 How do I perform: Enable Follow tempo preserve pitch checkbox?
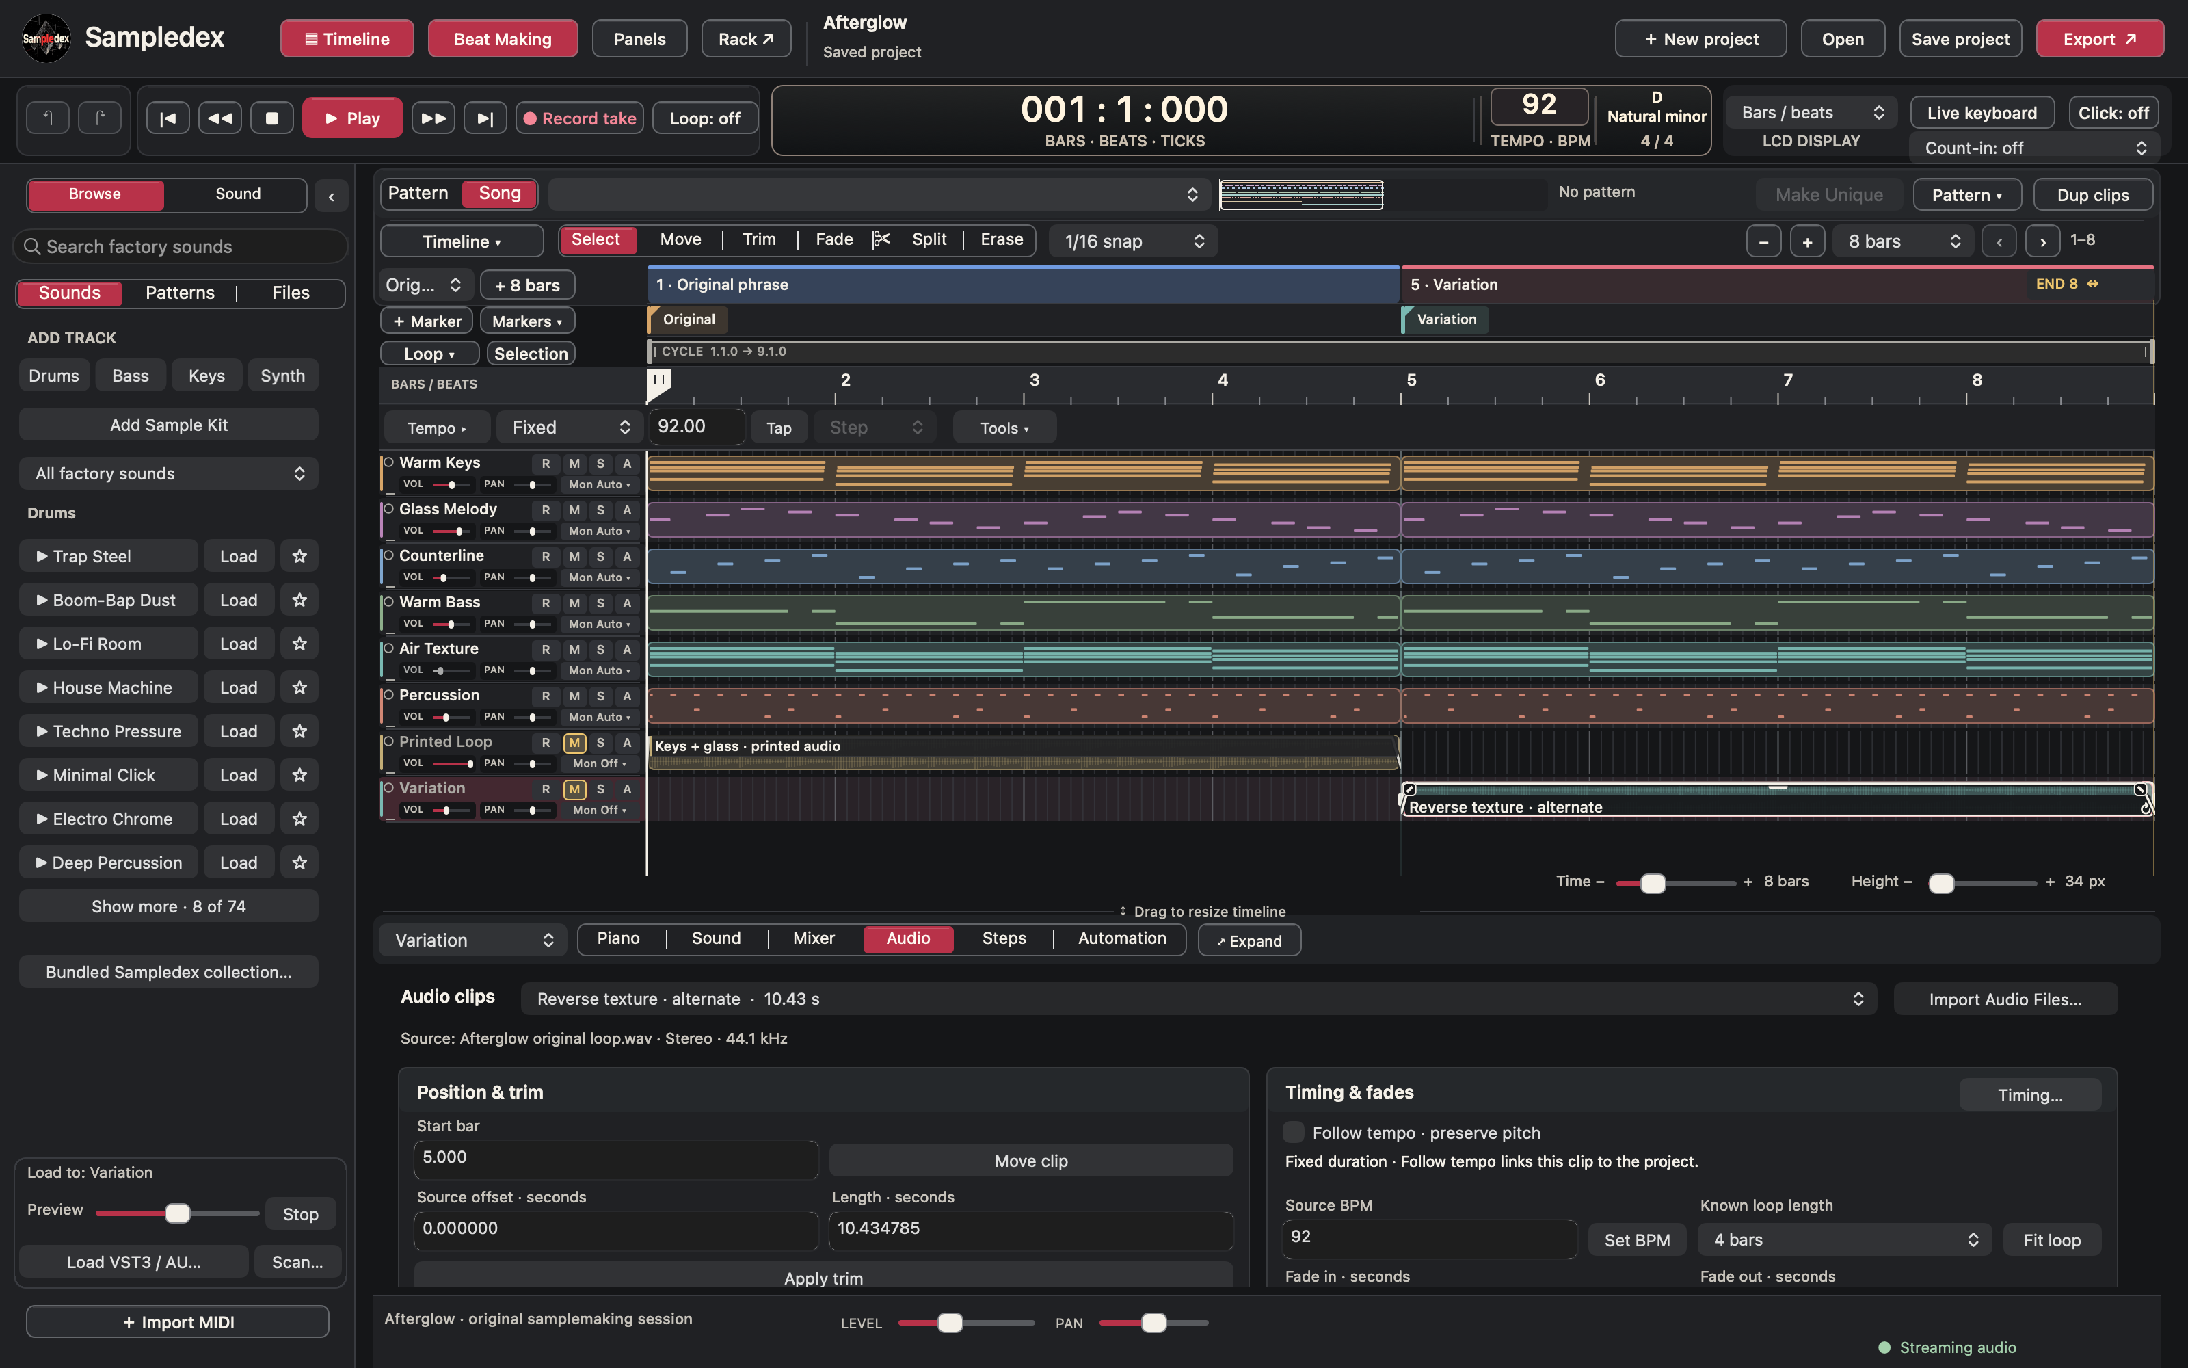click(1294, 1133)
